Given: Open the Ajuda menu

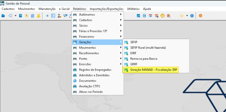Looking at the screenshot, I should pyautogui.click(x=147, y=9).
